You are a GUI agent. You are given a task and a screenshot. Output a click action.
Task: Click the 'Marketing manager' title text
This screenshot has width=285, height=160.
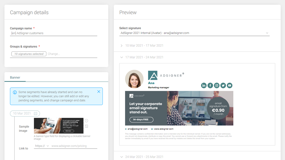(159, 87)
